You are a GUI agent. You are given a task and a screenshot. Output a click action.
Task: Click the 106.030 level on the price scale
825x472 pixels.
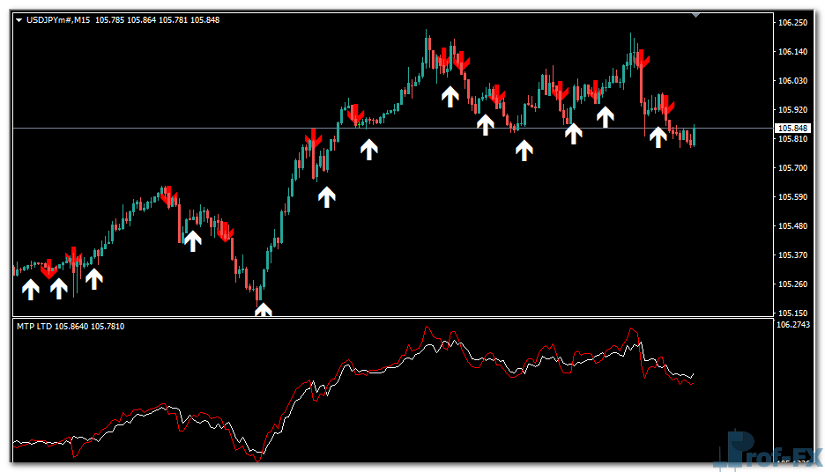pyautogui.click(x=793, y=81)
